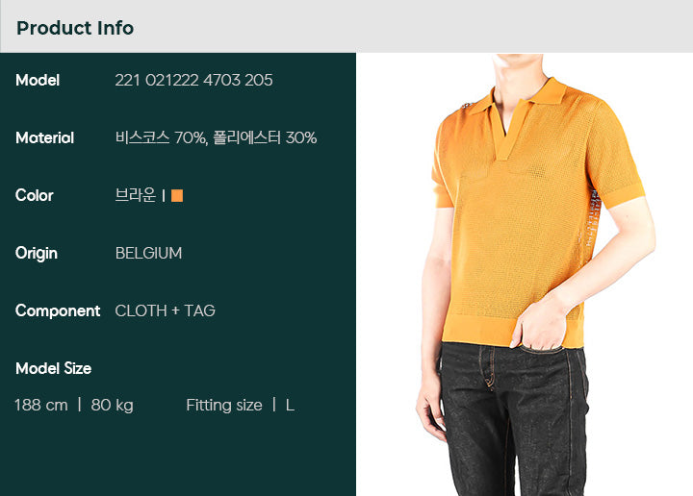Click the color name 브라운

(136, 195)
